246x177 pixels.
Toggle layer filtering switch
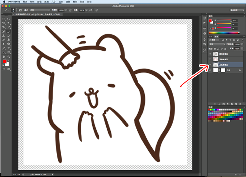(x=243, y=40)
